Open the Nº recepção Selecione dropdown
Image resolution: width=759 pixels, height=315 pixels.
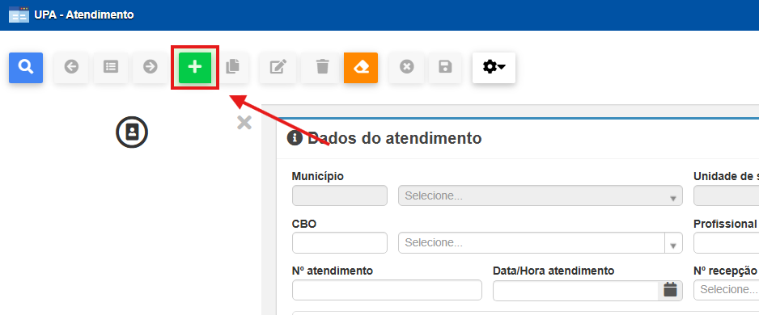pos(726,290)
